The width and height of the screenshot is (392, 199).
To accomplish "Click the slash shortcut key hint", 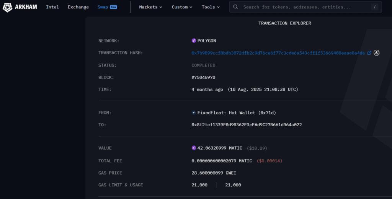I will coord(374,7).
